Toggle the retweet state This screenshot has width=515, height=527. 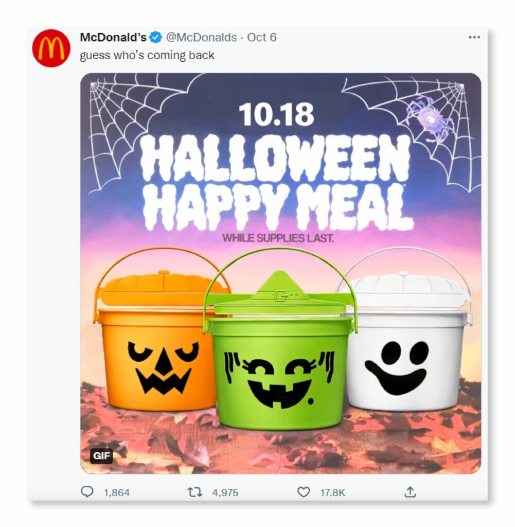click(196, 493)
